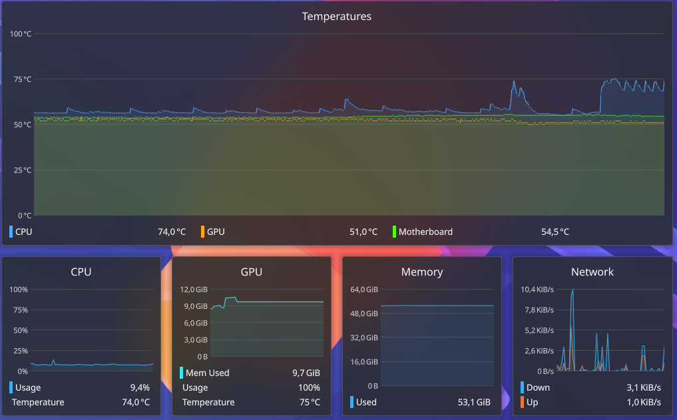Select the Motherboard legend label
This screenshot has height=420, width=677.
(426, 232)
